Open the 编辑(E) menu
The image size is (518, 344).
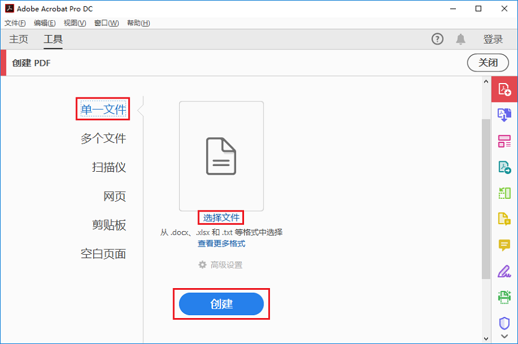[44, 23]
